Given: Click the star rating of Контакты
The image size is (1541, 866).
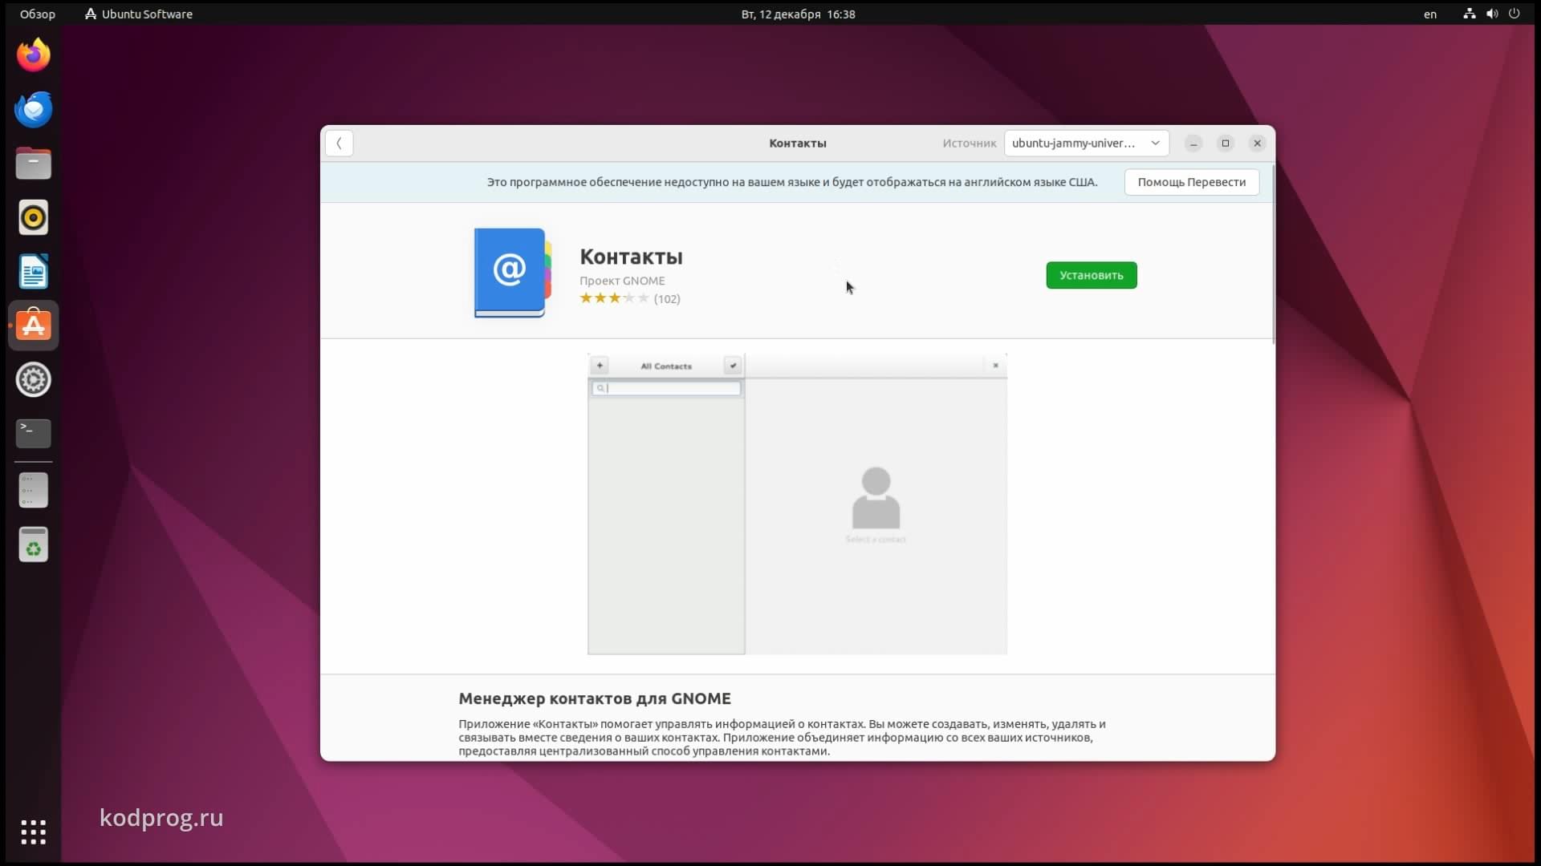Looking at the screenshot, I should pyautogui.click(x=614, y=298).
